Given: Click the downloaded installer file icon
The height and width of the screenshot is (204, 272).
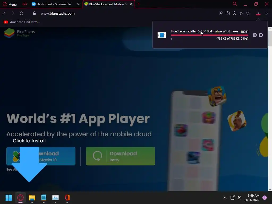Looking at the screenshot, I should [x=162, y=35].
